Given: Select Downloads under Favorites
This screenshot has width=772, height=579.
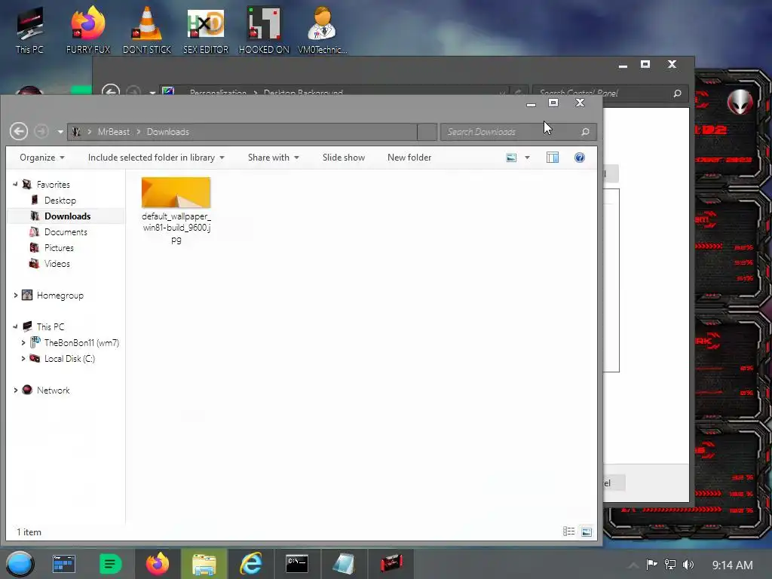Looking at the screenshot, I should [67, 216].
